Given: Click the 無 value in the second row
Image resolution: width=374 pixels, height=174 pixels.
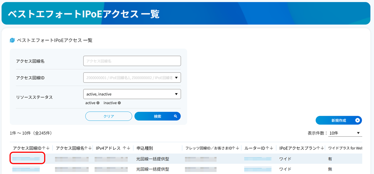Looking at the screenshot, I should click(330, 169).
